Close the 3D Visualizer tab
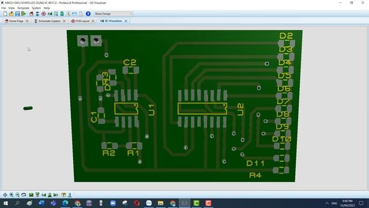Viewport: 369px width, 208px height. pos(126,21)
